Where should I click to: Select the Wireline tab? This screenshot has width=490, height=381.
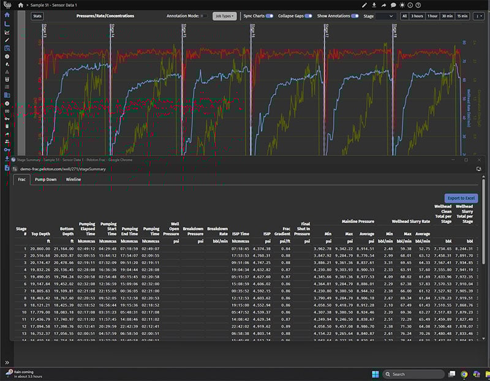(x=73, y=180)
